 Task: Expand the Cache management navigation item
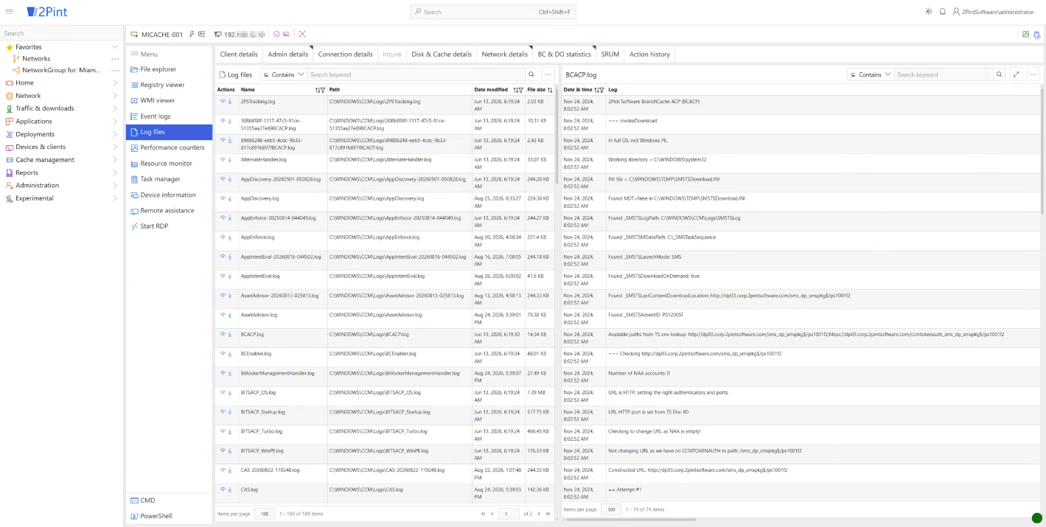(115, 160)
